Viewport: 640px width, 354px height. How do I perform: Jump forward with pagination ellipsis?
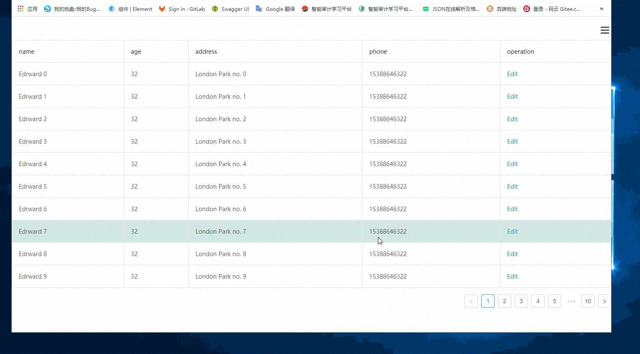[571, 301]
